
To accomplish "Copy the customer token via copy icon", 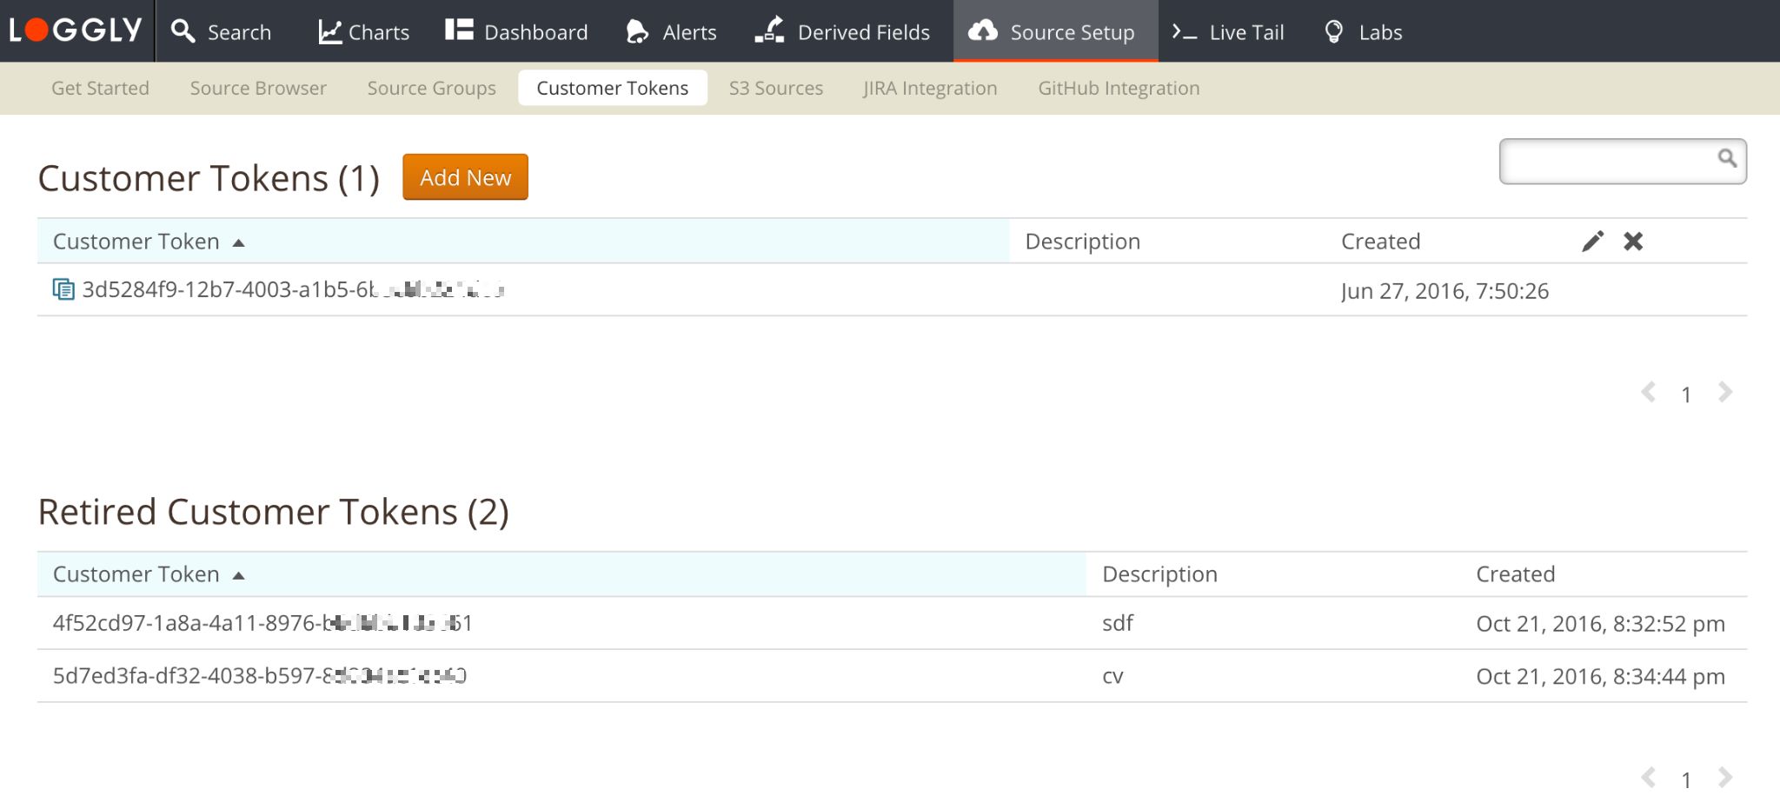I will coord(63,289).
